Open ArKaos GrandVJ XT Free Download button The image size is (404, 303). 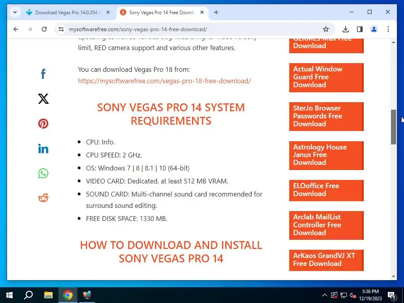[x=326, y=260]
